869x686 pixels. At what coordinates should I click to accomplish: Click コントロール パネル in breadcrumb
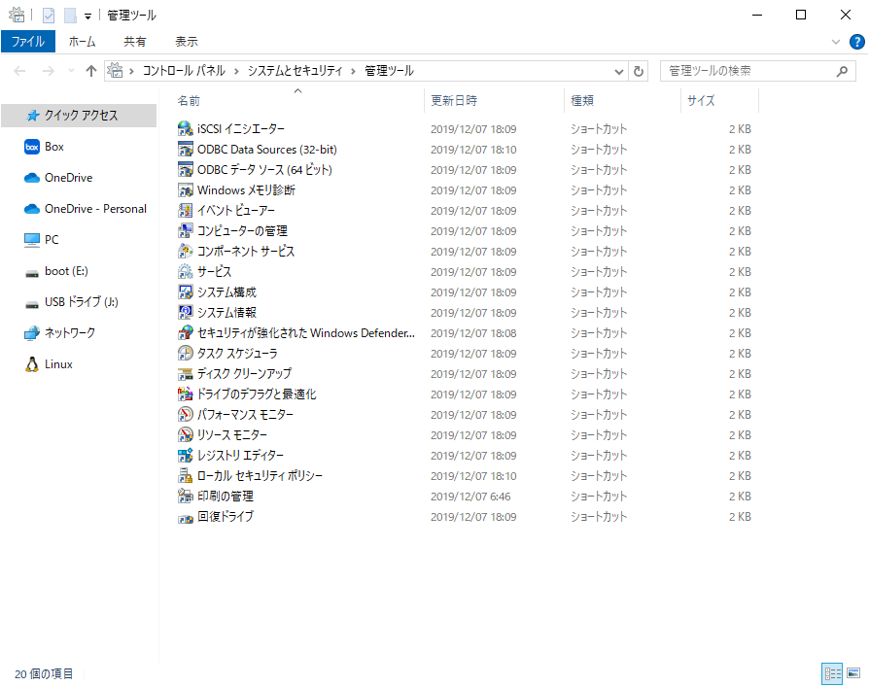(x=184, y=71)
